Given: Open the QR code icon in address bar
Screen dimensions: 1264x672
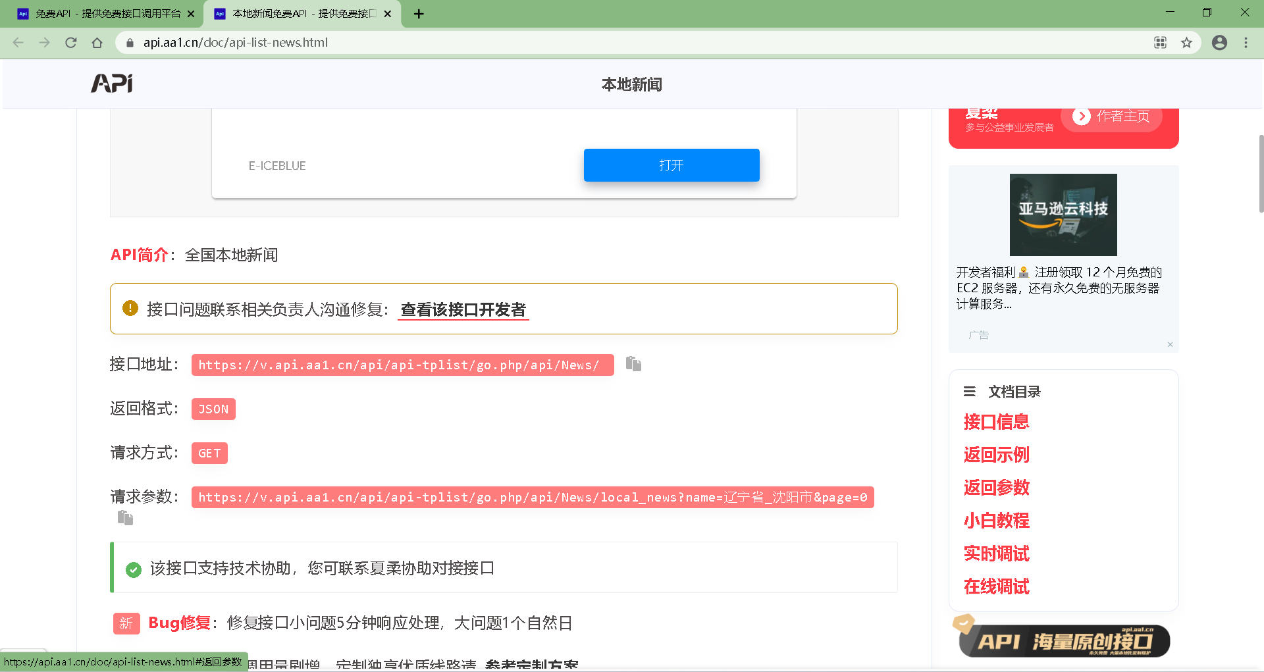Looking at the screenshot, I should click(x=1160, y=43).
